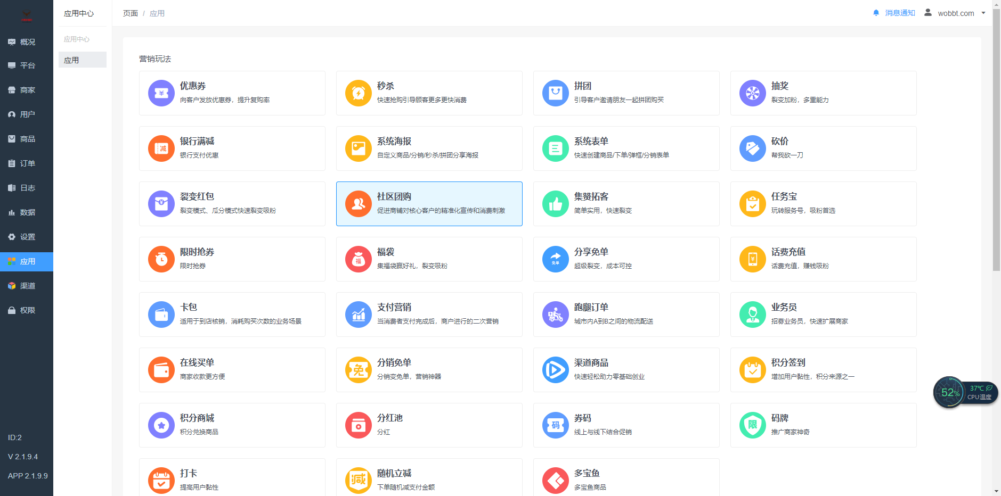The width and height of the screenshot is (1001, 496).
Task: Select the 跑腿订单 delivery rider icon
Action: point(555,315)
